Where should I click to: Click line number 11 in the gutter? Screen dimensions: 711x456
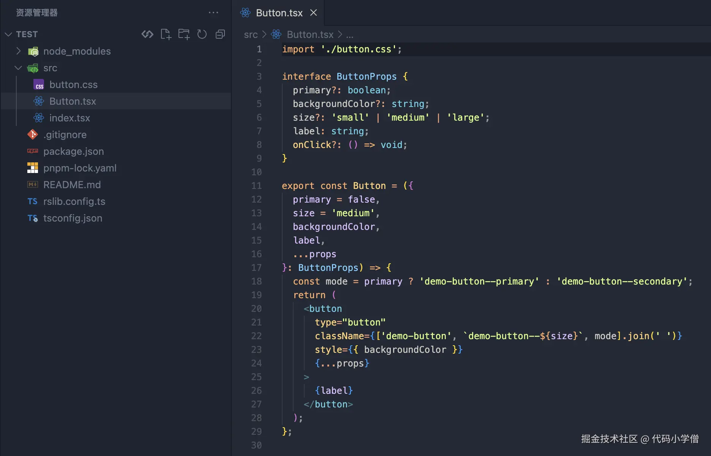[256, 186]
